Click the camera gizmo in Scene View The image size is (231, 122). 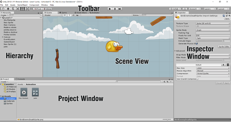tap(129, 31)
